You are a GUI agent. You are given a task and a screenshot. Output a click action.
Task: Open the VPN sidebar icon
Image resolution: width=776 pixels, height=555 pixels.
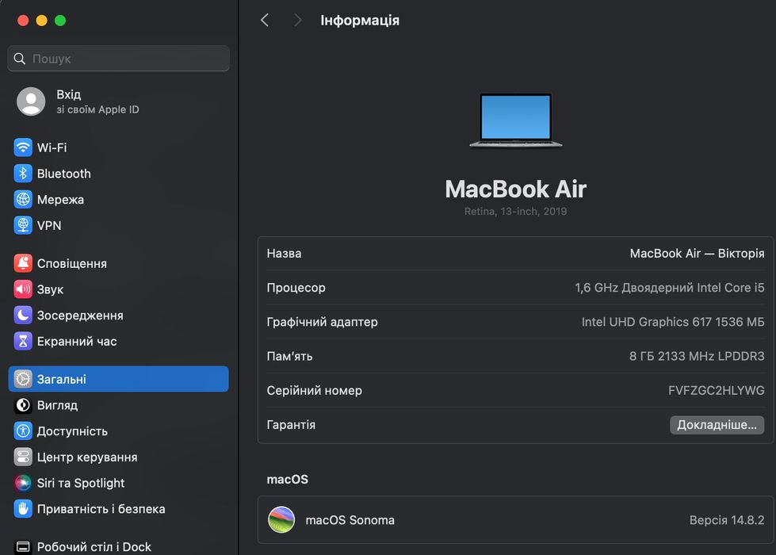tap(23, 225)
